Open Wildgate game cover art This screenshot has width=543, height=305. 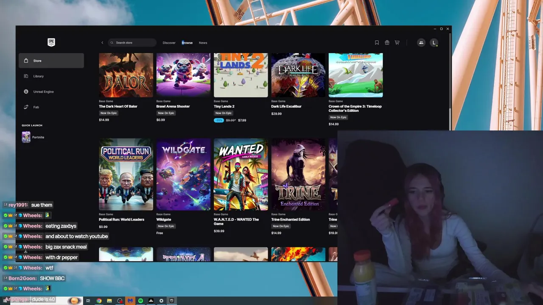[183, 174]
